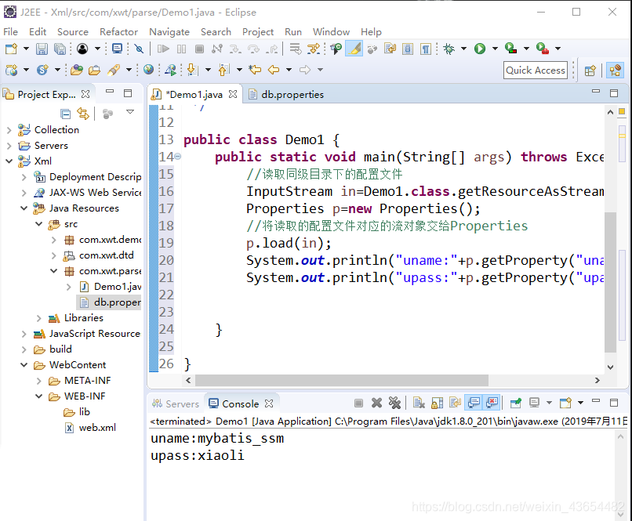Click the Last Edit Location icon
This screenshot has height=521, width=632.
(x=255, y=70)
